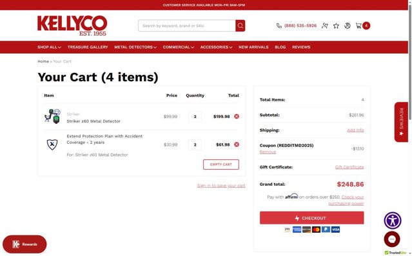Image resolution: width=412 pixels, height=256 pixels.
Task: Open New Arrivals menu item
Action: point(253,47)
